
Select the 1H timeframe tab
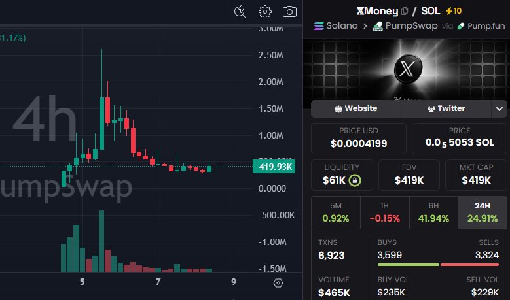point(384,212)
